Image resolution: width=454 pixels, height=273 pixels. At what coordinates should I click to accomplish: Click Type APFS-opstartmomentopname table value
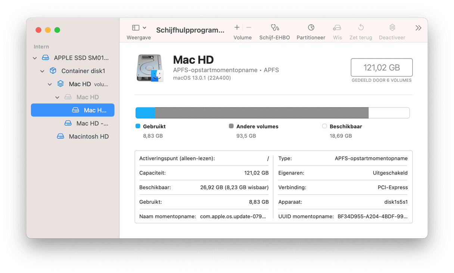pyautogui.click(x=371, y=159)
